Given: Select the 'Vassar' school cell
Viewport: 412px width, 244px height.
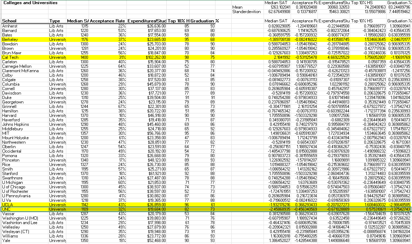Looking at the screenshot, I should [8, 213].
